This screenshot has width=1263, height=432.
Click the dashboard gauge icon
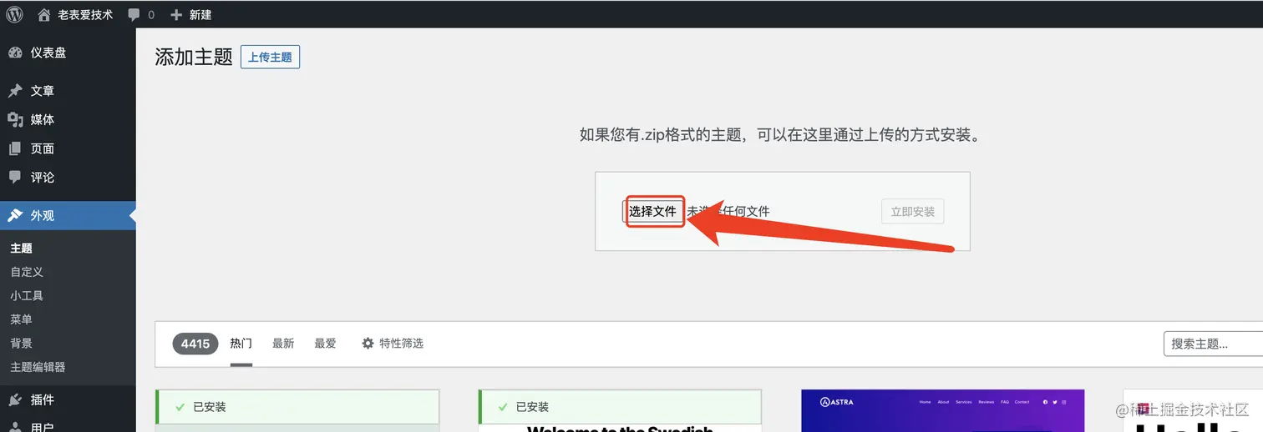pyautogui.click(x=15, y=53)
